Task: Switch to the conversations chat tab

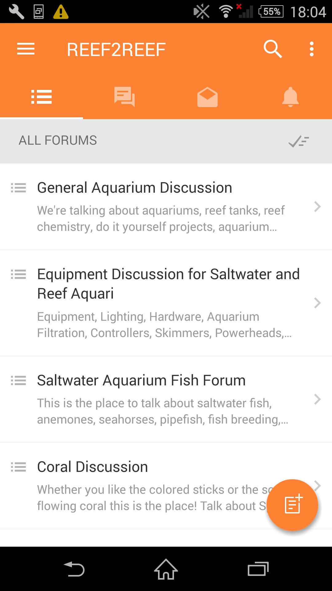Action: 124,97
